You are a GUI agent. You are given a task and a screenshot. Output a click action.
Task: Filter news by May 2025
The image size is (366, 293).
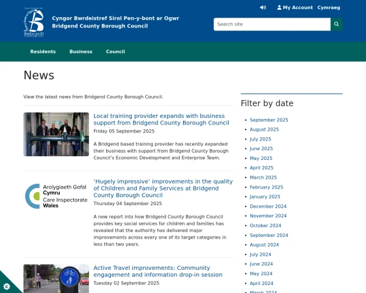pyautogui.click(x=261, y=158)
